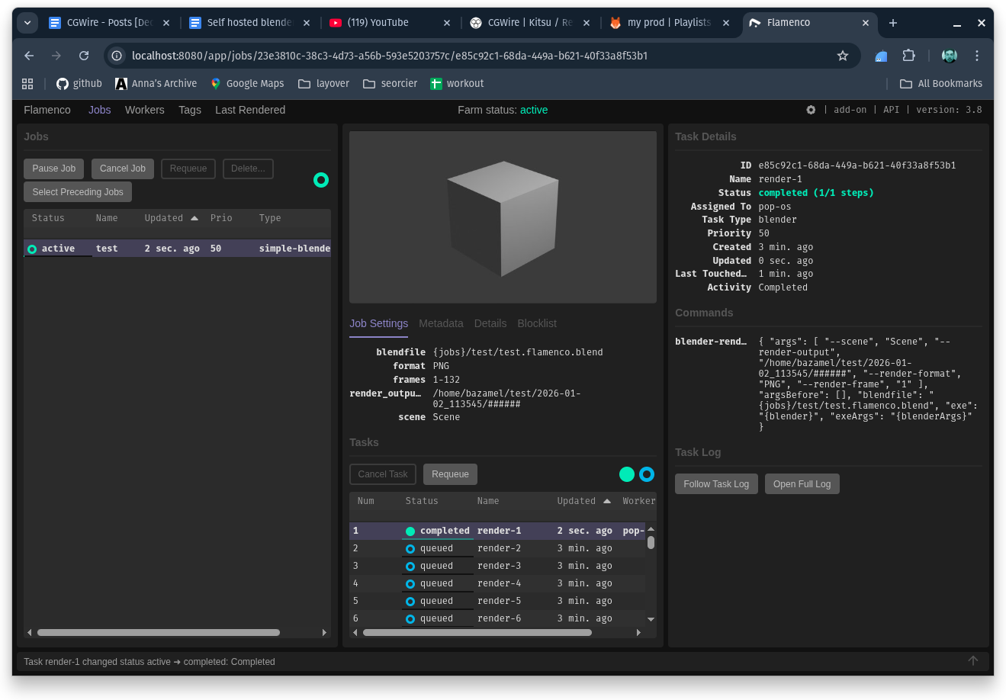Open the browser tab search dropdown

pyautogui.click(x=27, y=23)
